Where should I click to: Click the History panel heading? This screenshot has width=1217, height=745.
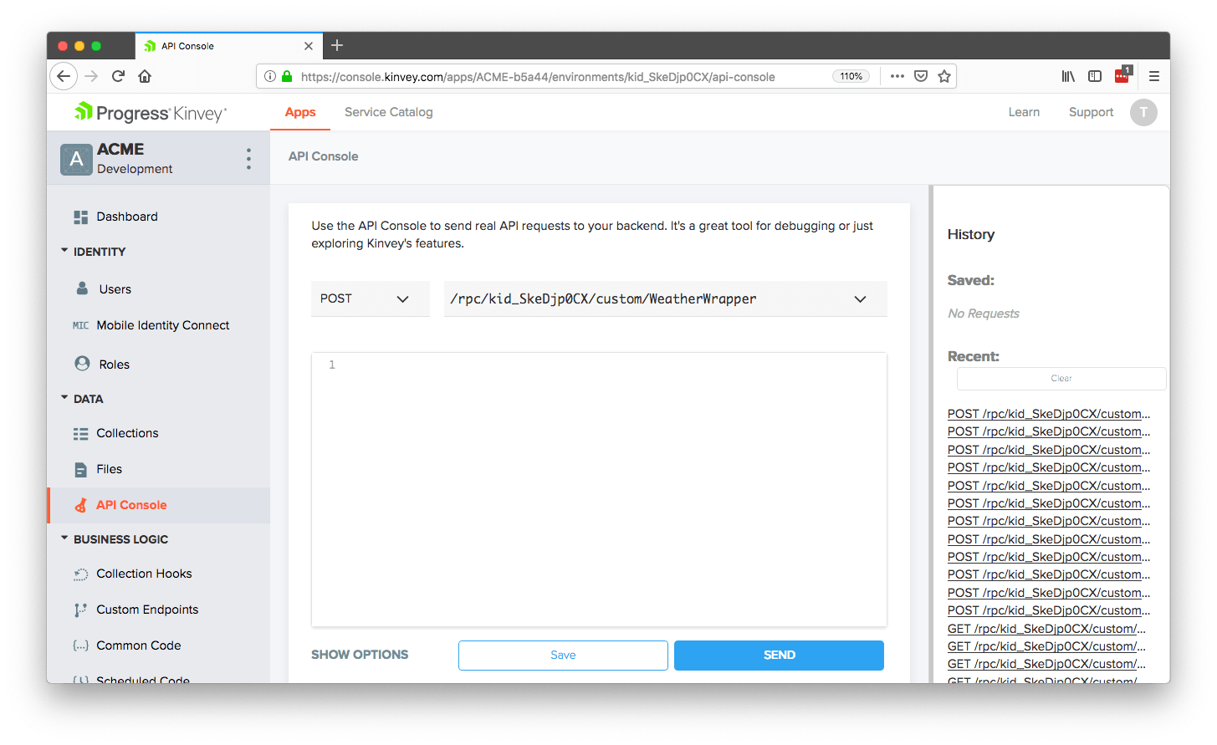click(x=971, y=235)
